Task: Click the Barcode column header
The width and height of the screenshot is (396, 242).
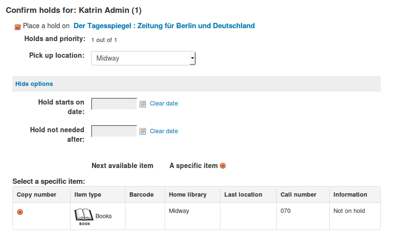Action: coord(141,195)
